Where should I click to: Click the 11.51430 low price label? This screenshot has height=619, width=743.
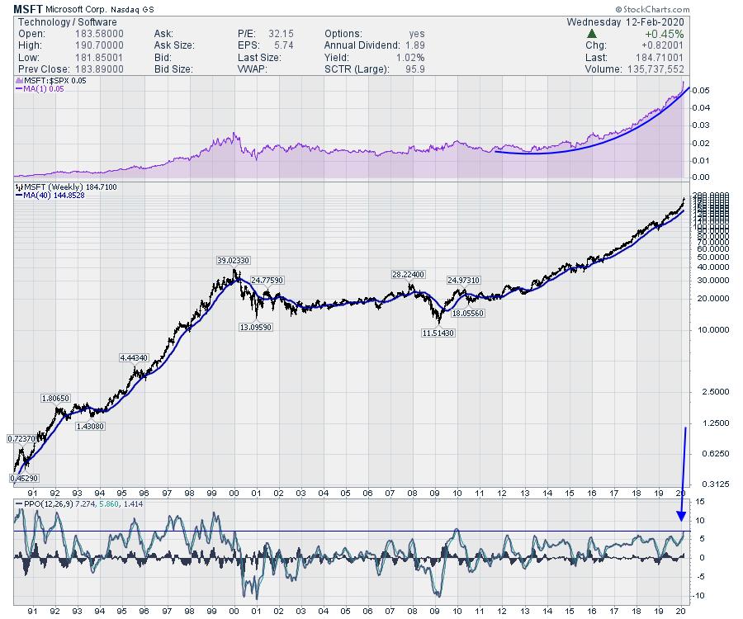[x=438, y=333]
